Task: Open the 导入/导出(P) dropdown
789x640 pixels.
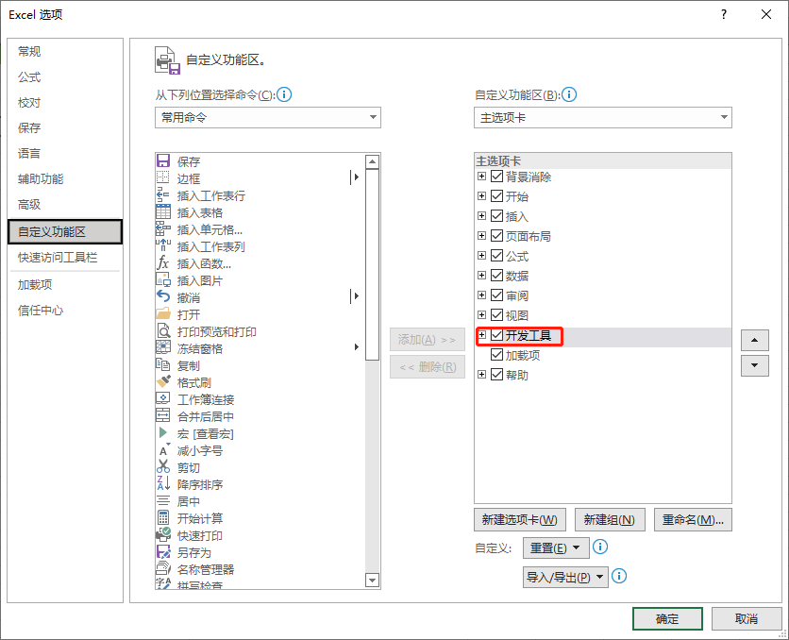Action: [565, 577]
